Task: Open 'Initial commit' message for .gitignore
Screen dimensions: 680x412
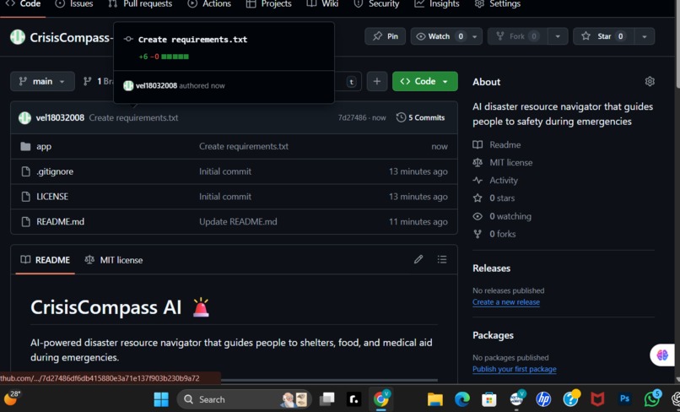Action: [x=225, y=171]
